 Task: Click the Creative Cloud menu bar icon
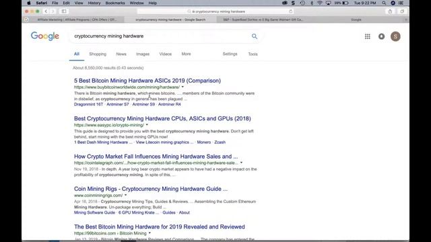click(x=285, y=3)
